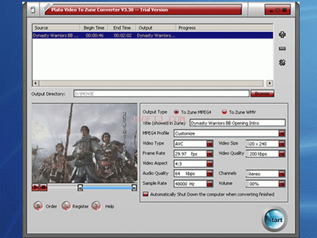Click the Source column header
This screenshot has height=238, width=317.
(x=56, y=28)
